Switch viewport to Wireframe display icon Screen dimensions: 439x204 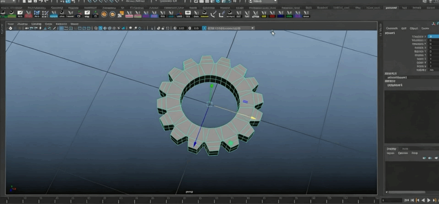tap(96, 28)
